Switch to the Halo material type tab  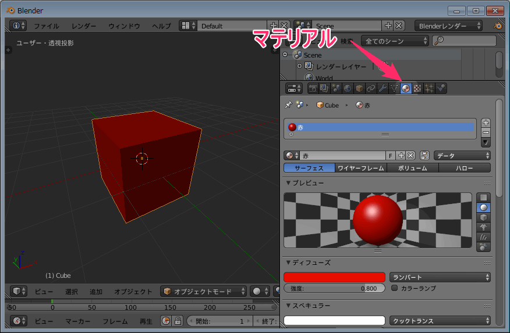(x=465, y=168)
